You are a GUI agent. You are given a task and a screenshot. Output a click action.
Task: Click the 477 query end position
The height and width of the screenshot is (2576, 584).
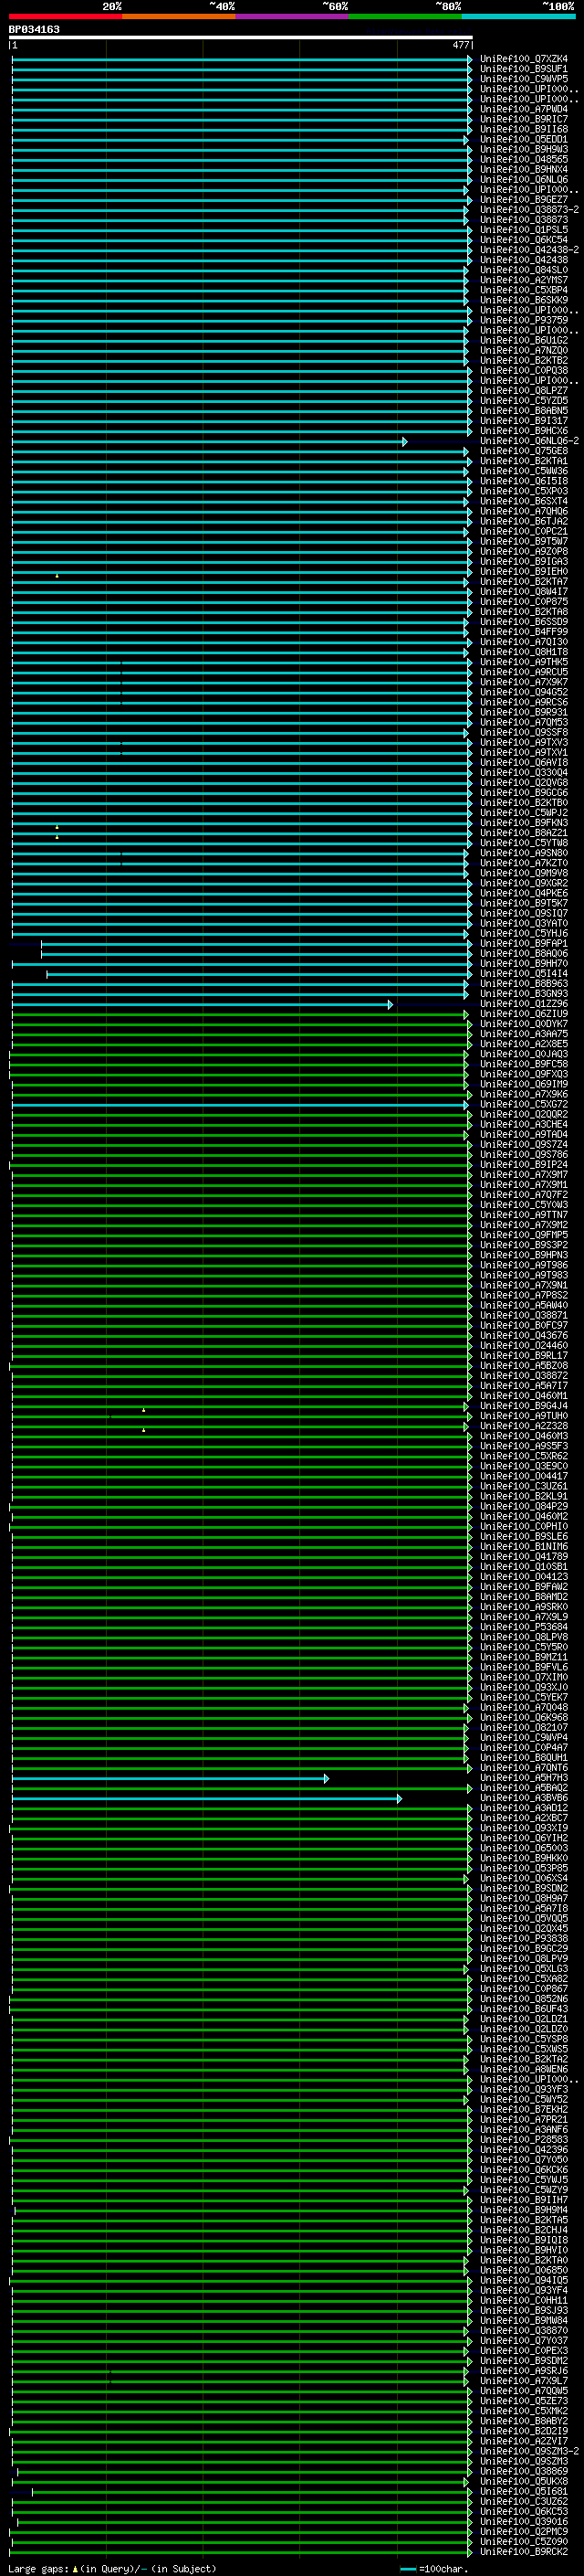pos(460,45)
